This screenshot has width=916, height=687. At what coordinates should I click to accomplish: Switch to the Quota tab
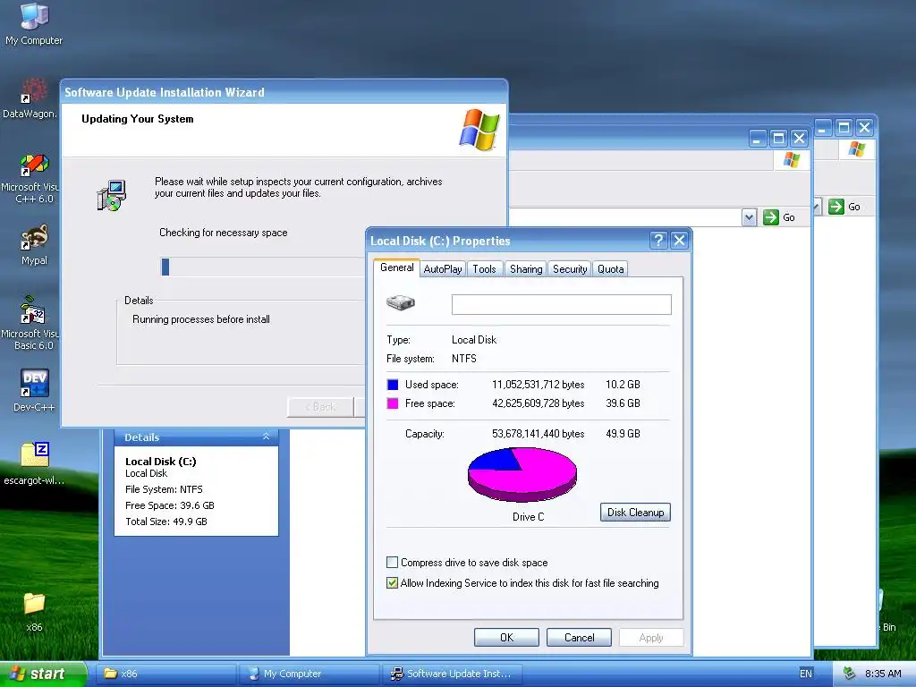[x=610, y=268]
